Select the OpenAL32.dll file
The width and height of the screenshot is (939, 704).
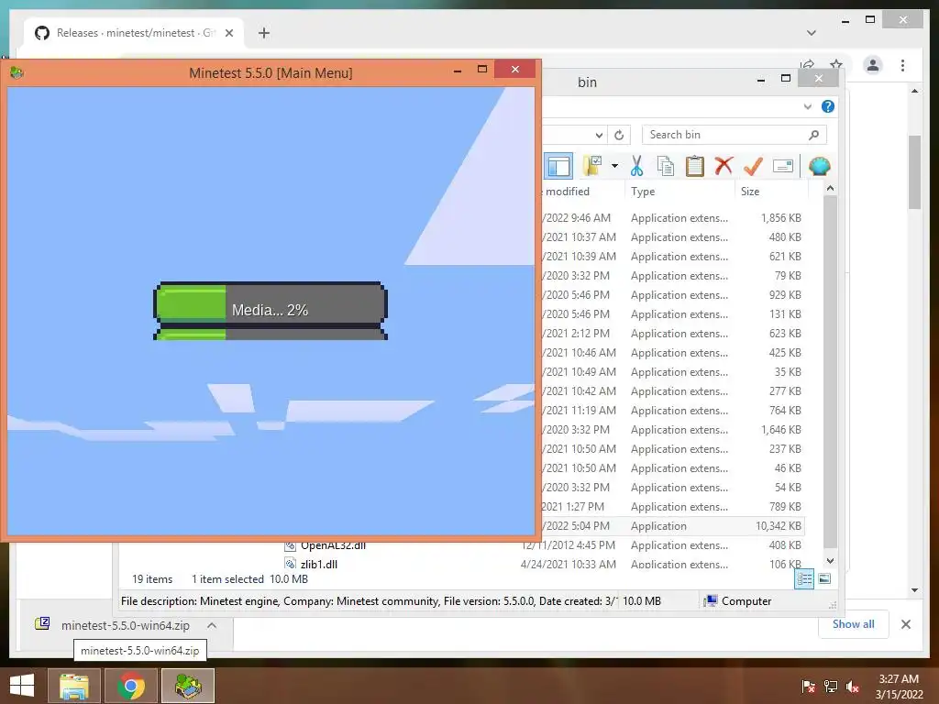[x=333, y=545]
